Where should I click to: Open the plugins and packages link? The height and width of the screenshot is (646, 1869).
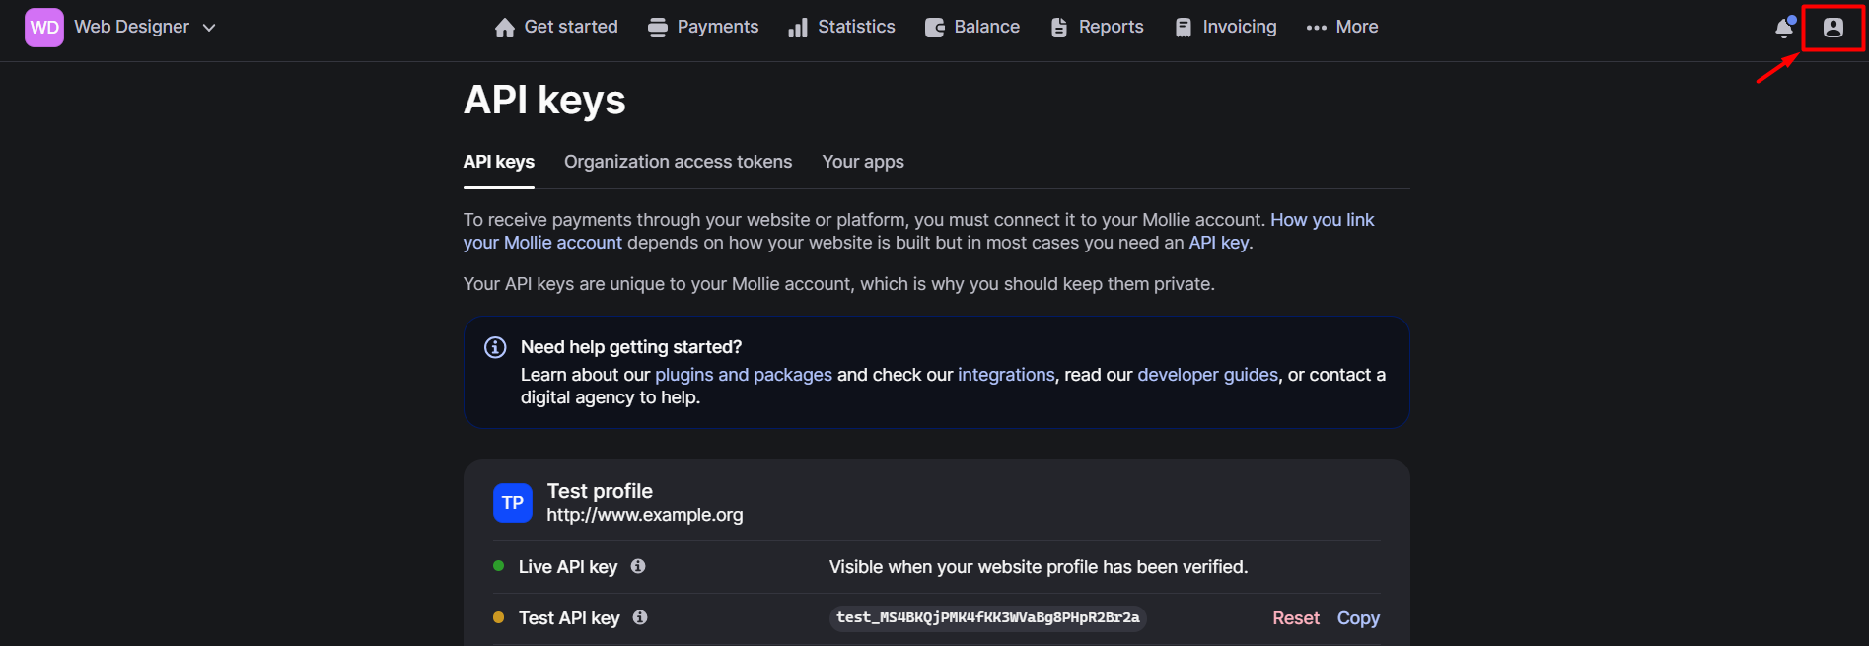point(744,375)
